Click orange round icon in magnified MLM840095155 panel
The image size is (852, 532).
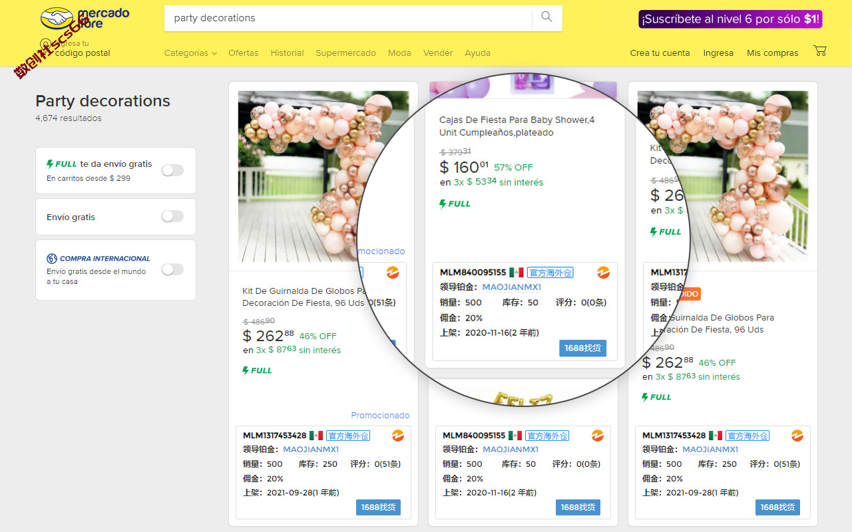coord(603,273)
